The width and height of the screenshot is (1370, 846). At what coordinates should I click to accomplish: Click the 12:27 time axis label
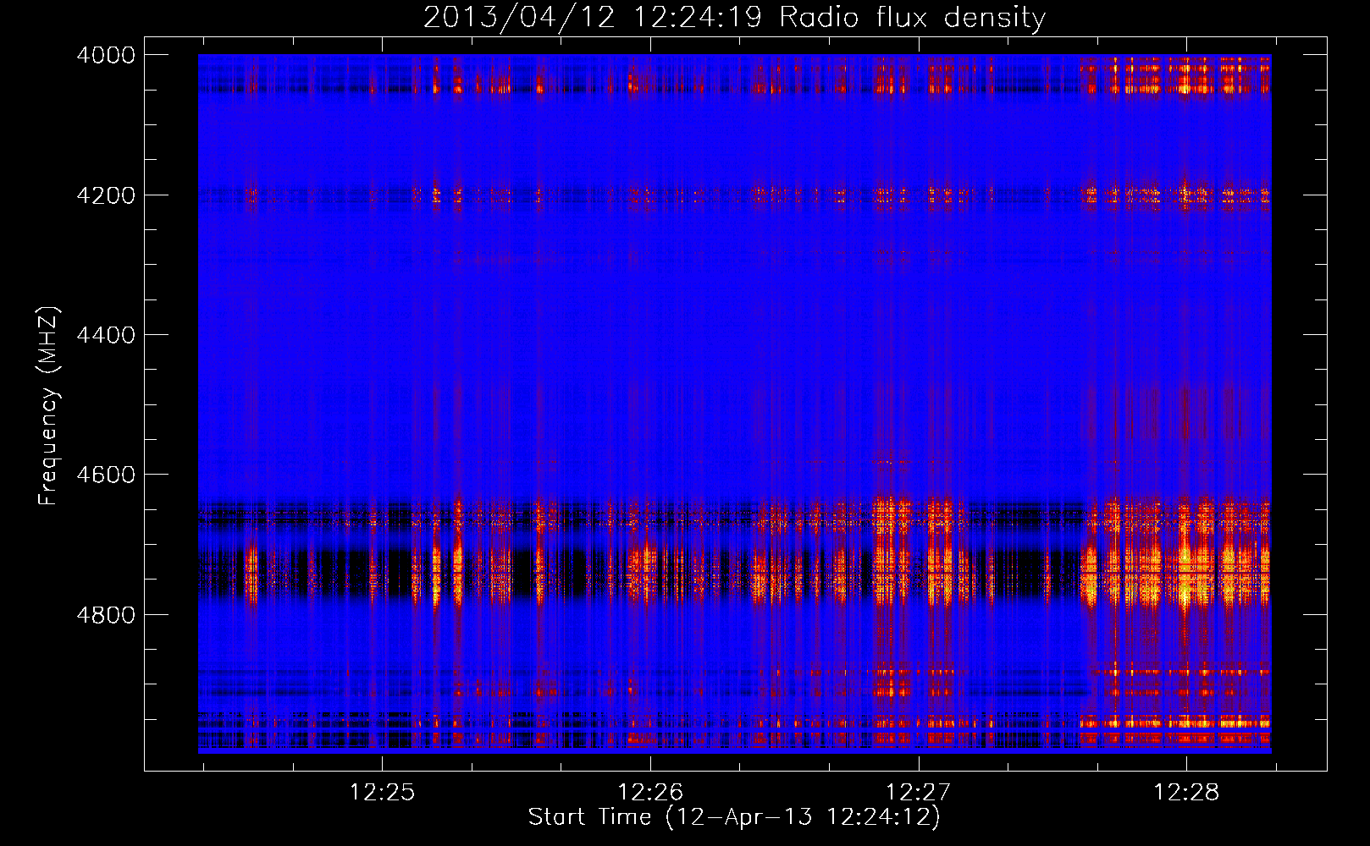pos(919,793)
